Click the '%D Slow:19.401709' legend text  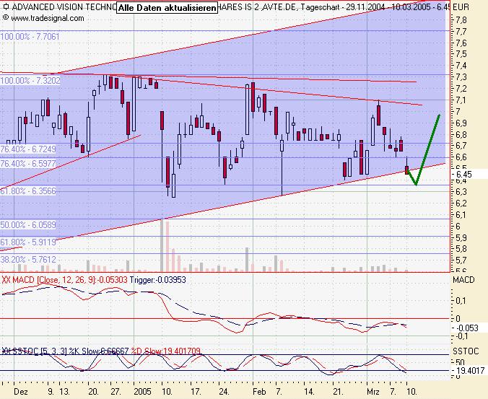[165, 351]
